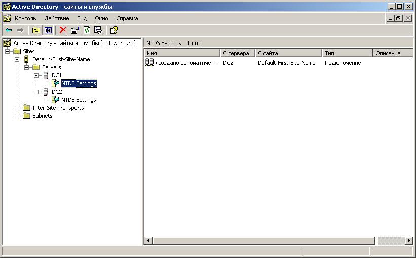Screen dimensions: 416x258
Task: Delete selected object with red X icon
Action: (x=63, y=30)
